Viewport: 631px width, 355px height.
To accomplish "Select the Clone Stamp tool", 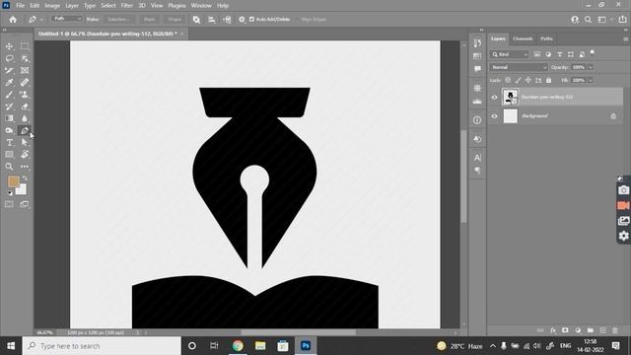I will coord(25,95).
